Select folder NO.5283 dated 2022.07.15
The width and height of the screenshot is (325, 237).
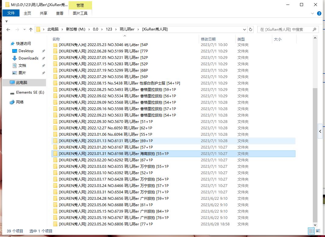173,64
